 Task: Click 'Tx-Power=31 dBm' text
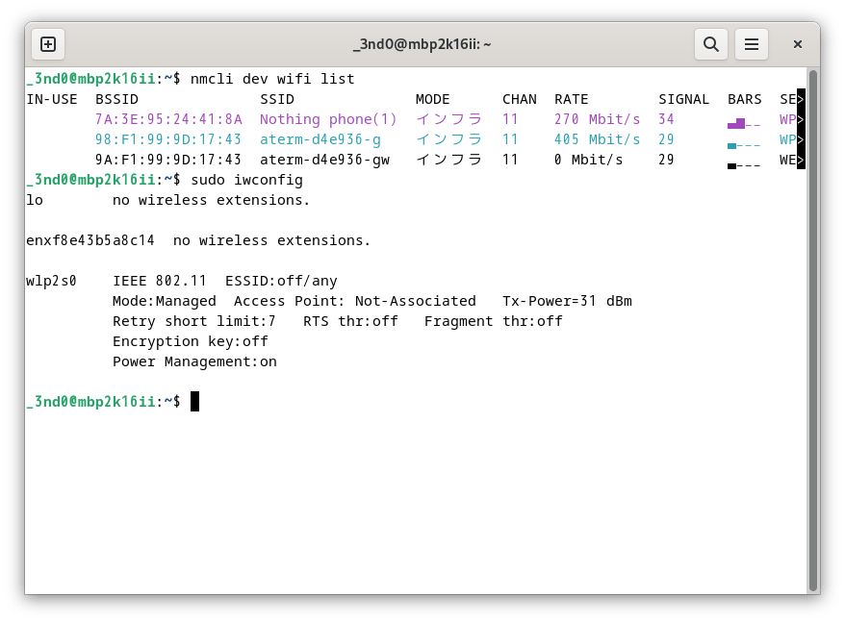click(567, 301)
